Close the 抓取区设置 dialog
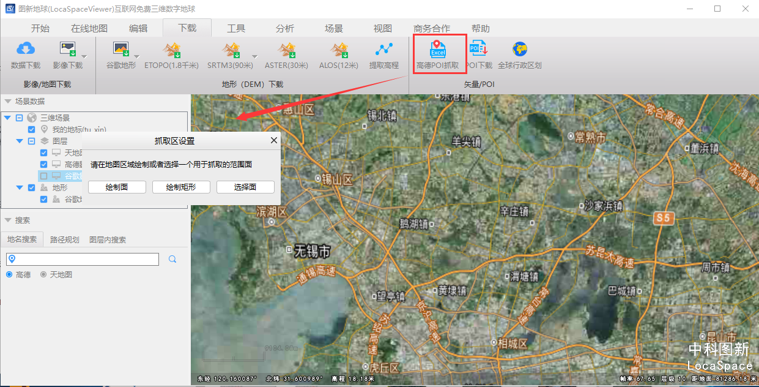 tap(273, 141)
